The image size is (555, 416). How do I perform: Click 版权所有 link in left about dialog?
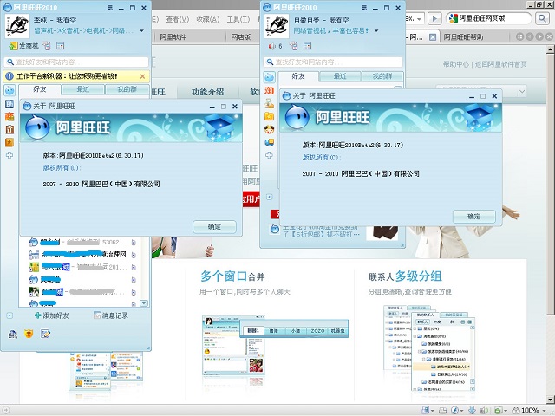[62, 167]
